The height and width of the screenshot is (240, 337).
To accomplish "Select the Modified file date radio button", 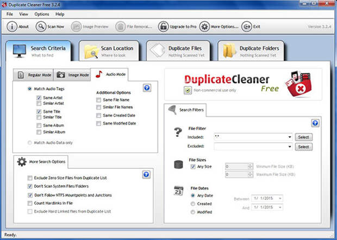I will pos(193,212).
